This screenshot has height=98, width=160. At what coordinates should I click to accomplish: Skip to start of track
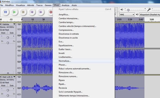click(x=32, y=12)
